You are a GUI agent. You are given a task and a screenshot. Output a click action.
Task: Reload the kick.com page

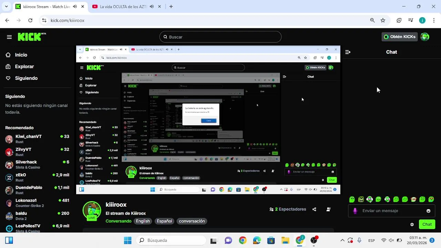coord(30,20)
